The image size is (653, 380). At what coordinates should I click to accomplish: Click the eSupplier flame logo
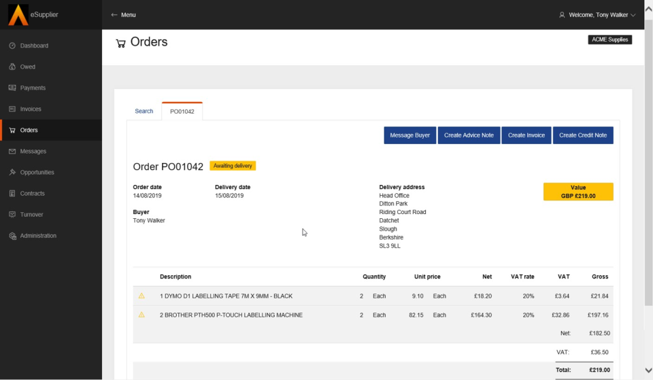click(18, 15)
